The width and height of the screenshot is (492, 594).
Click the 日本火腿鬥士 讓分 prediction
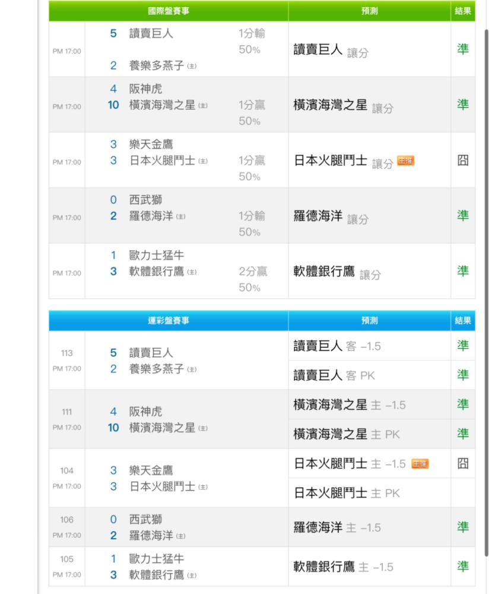343,162
